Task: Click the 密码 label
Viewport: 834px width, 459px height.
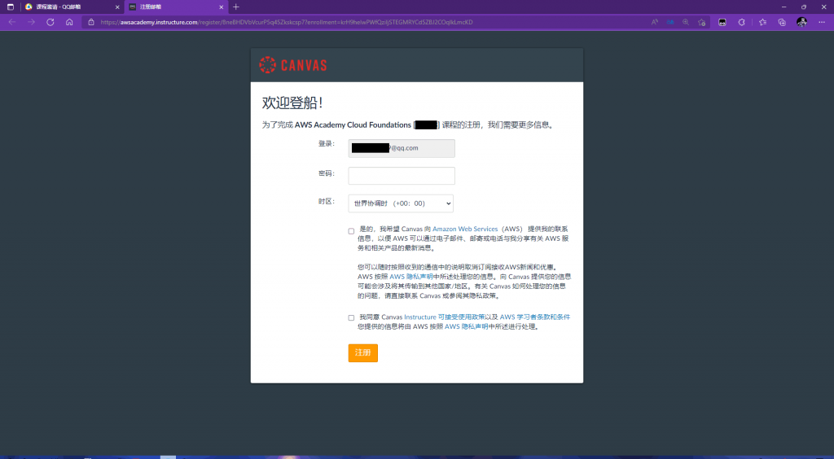Action: pos(326,173)
